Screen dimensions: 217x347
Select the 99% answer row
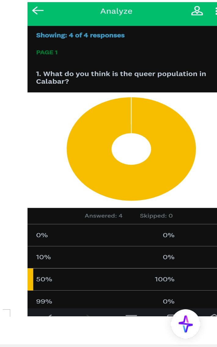tap(122, 301)
